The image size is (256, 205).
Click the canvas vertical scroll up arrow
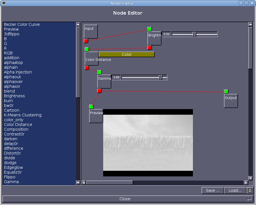[250, 24]
